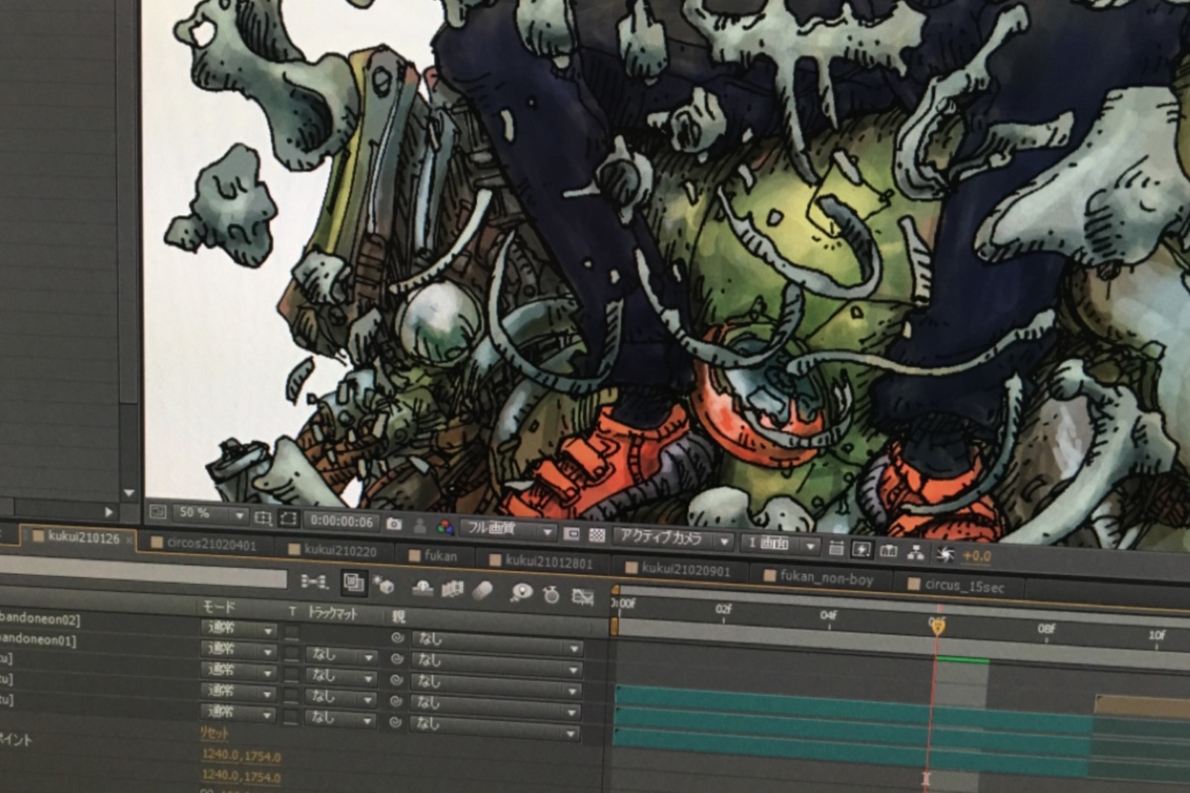The width and height of the screenshot is (1190, 793).
Task: Click the snapshot camera icon in viewer
Action: pos(394,522)
